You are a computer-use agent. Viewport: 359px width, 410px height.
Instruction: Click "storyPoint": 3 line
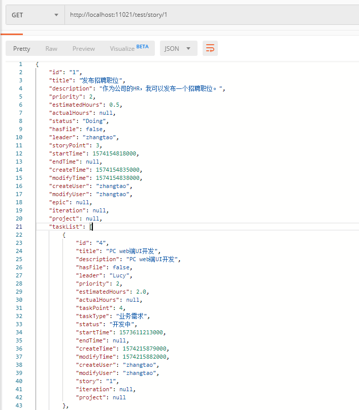point(76,145)
